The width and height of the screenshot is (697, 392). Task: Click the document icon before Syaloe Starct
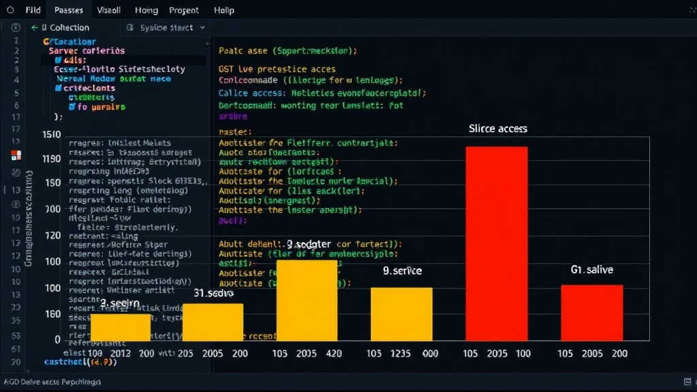coord(130,27)
